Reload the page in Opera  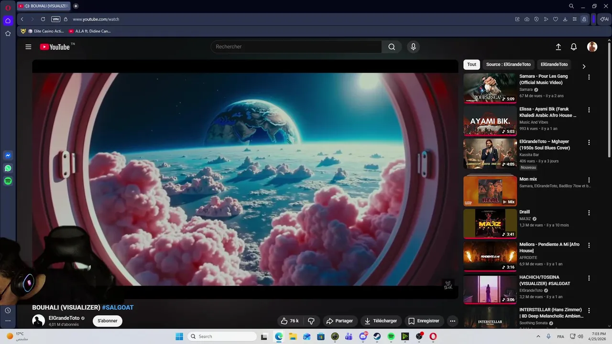[x=43, y=19]
